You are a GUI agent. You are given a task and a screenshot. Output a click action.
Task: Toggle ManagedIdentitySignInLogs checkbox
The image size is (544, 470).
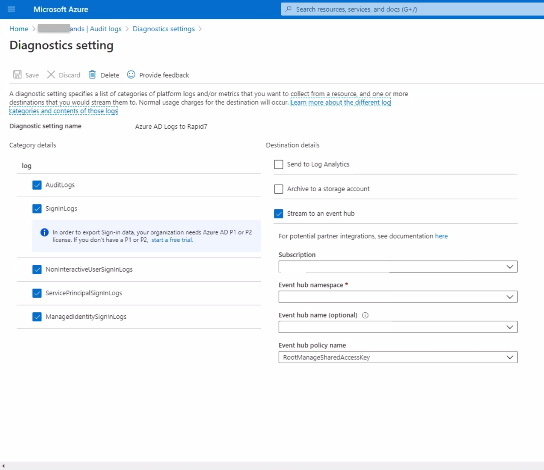point(37,317)
